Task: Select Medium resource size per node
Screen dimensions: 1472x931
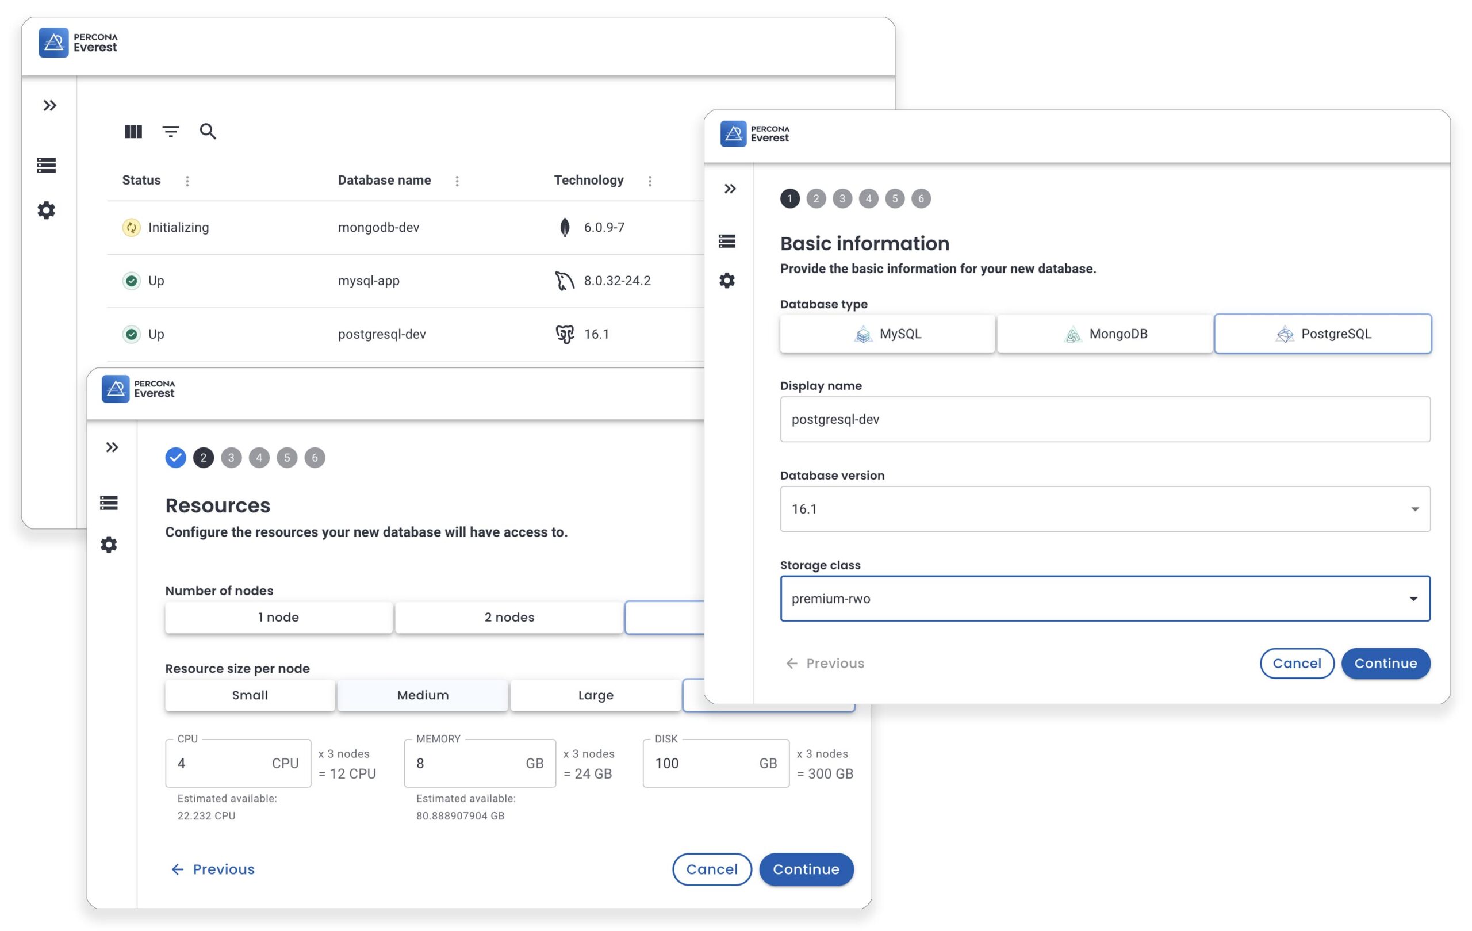Action: point(423,695)
